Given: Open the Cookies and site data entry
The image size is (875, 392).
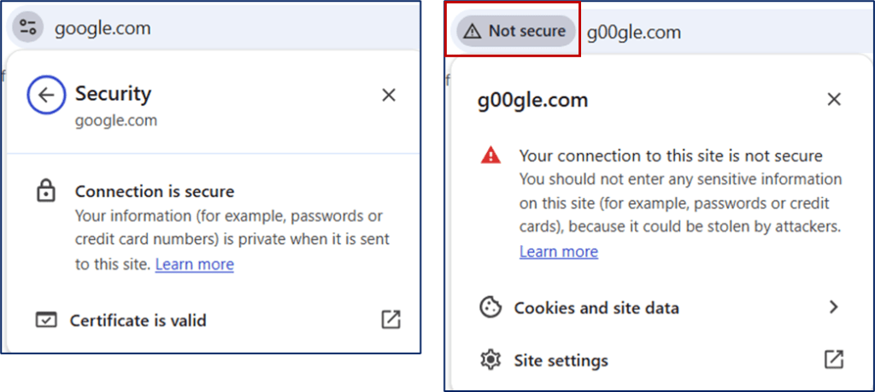Looking at the screenshot, I should tap(596, 307).
